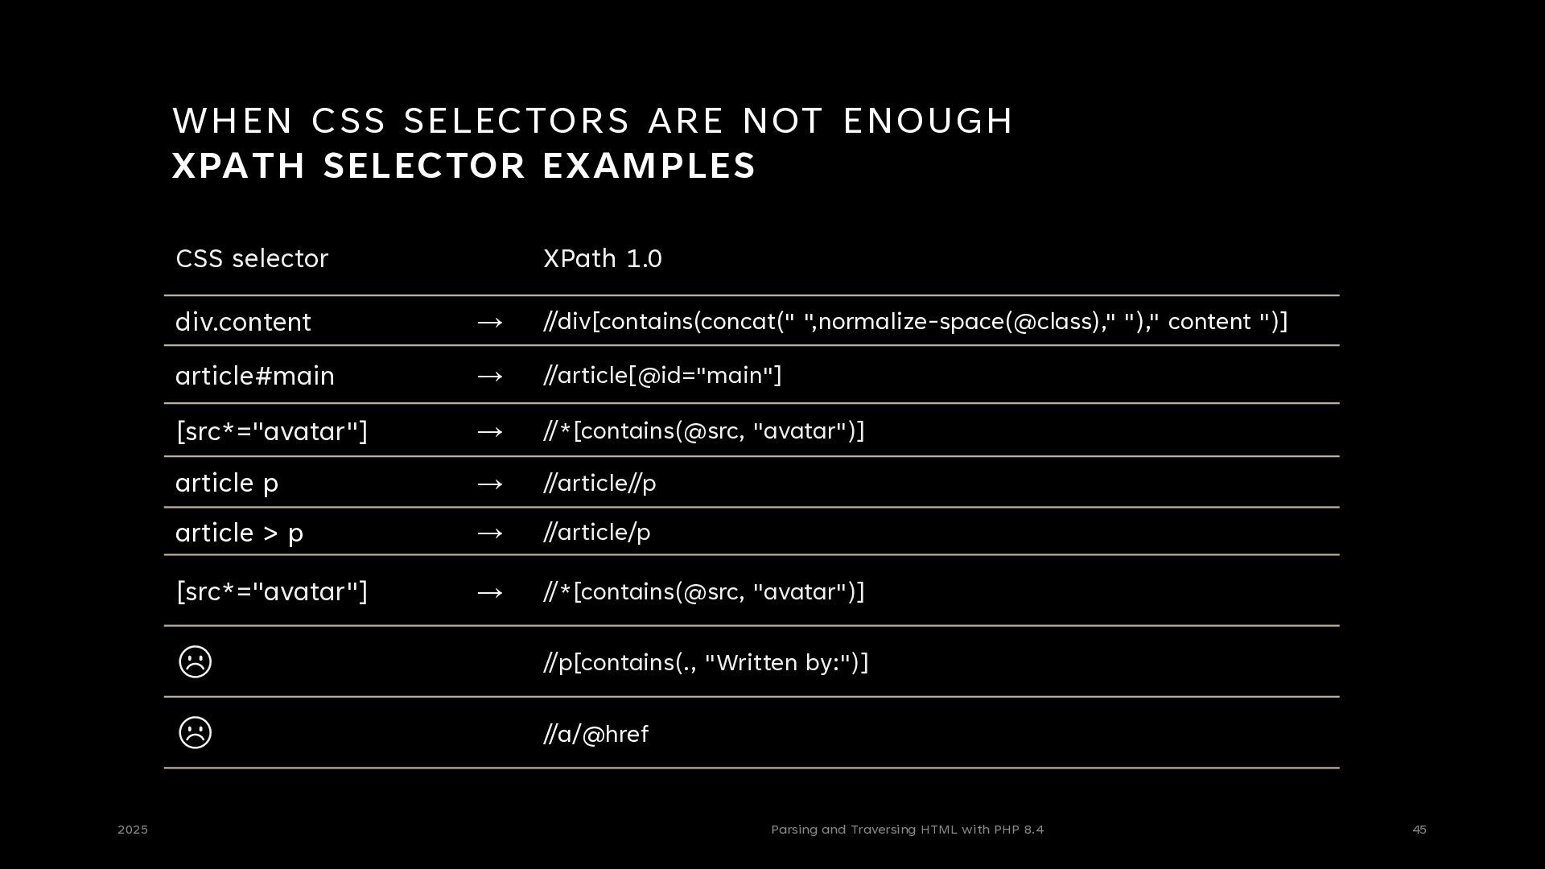
Task: Click the CSS selector column header
Action: tap(252, 258)
